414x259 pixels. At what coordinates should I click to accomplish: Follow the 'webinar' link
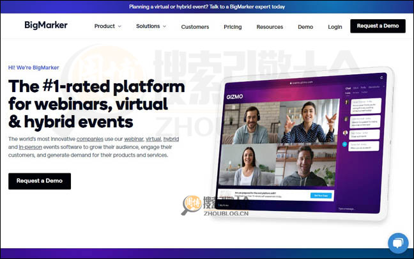click(x=134, y=139)
